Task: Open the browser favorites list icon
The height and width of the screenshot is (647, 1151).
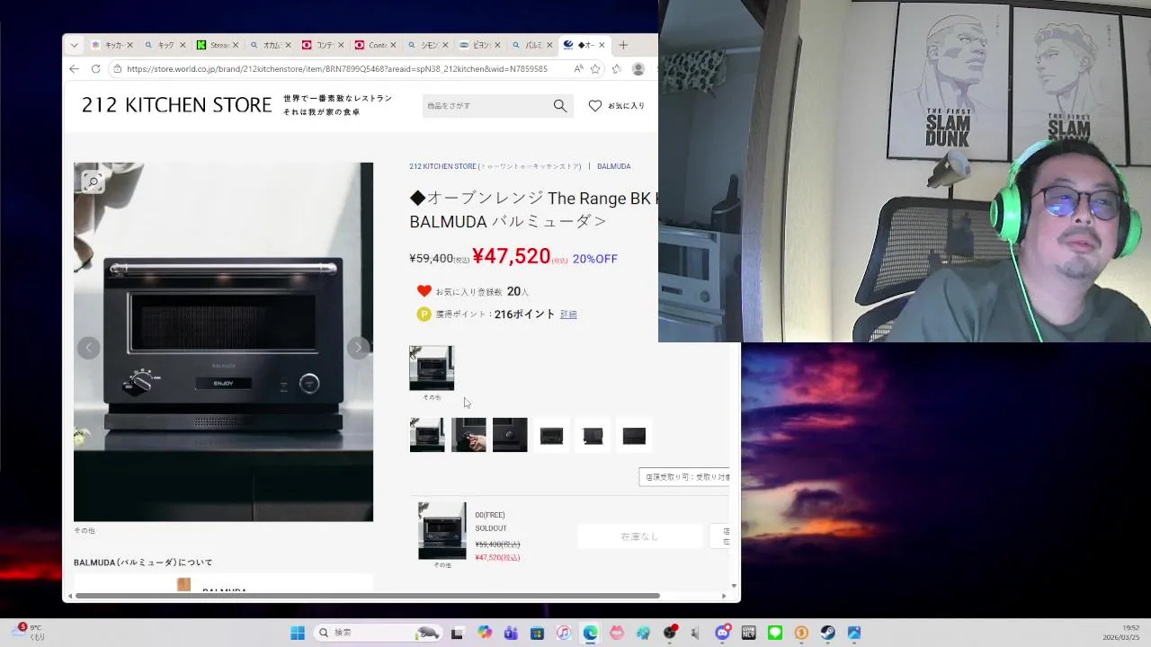Action: coord(616,69)
